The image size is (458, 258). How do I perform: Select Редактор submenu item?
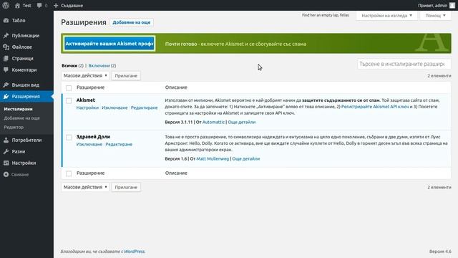point(14,127)
